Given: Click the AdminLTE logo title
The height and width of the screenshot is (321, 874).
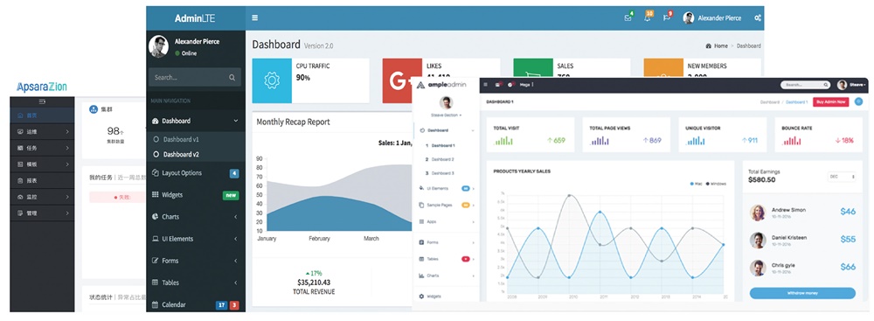Looking at the screenshot, I should (x=195, y=18).
